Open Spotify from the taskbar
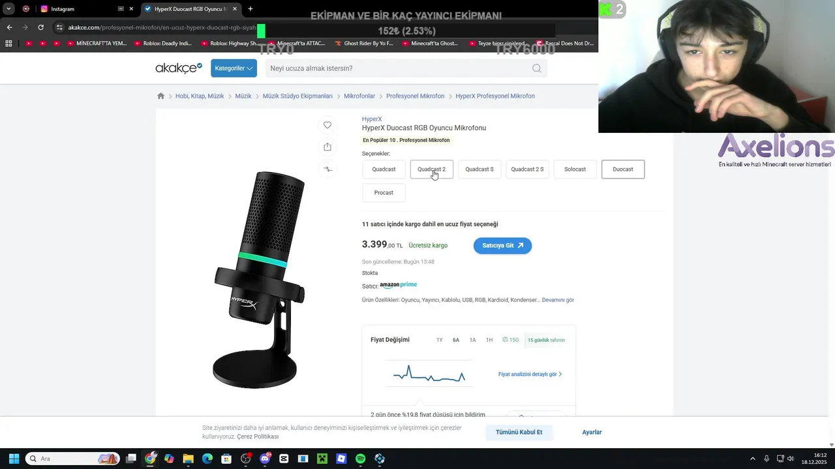The width and height of the screenshot is (835, 469). tap(361, 459)
